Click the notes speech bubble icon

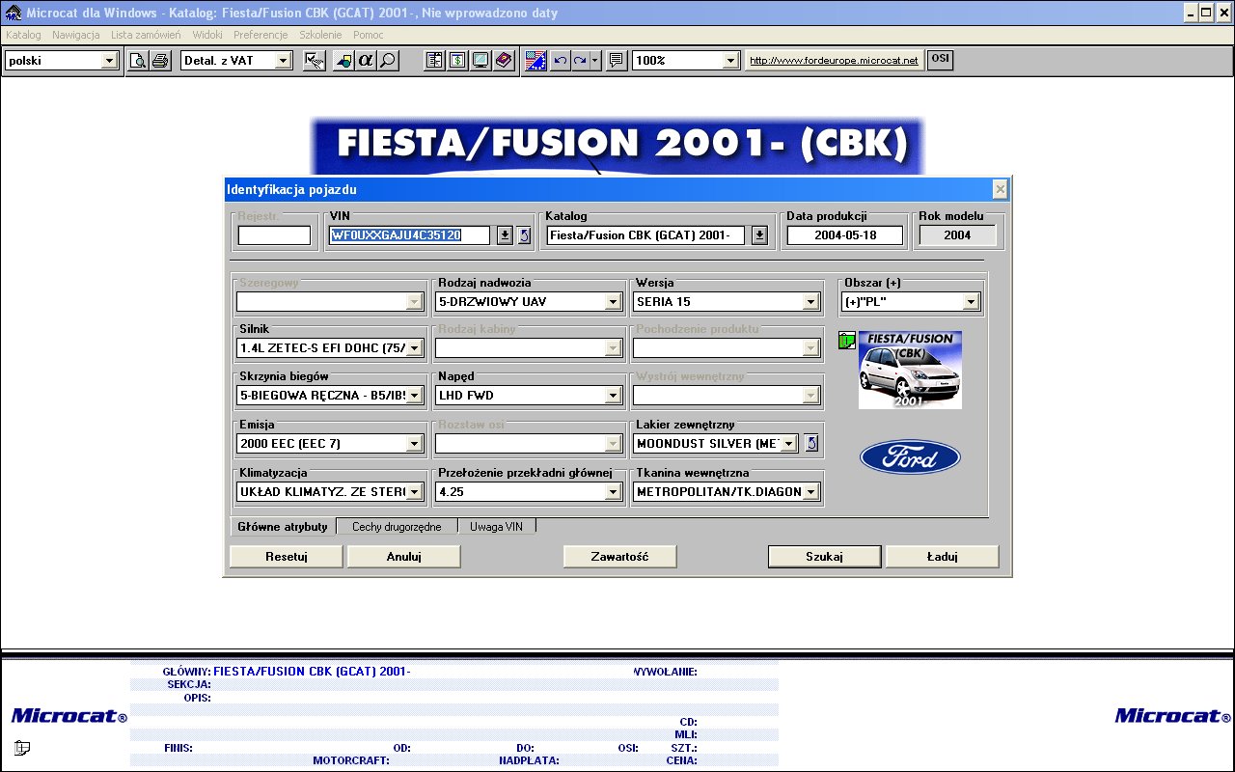coord(617,60)
